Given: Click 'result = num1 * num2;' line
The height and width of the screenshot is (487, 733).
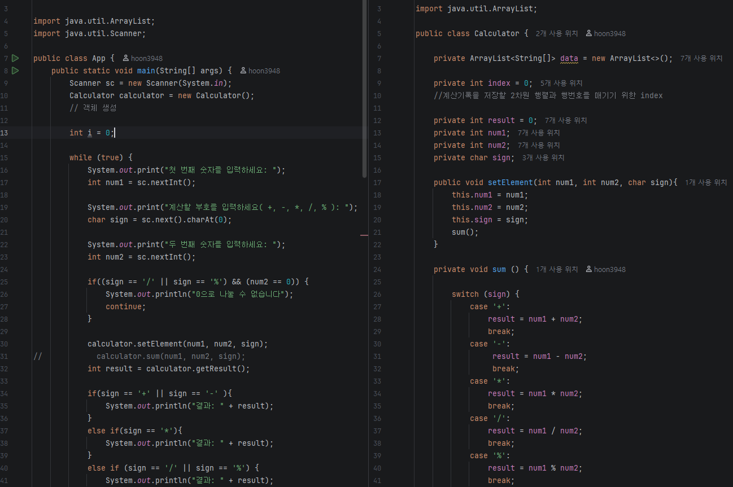Looking at the screenshot, I should (x=535, y=393).
